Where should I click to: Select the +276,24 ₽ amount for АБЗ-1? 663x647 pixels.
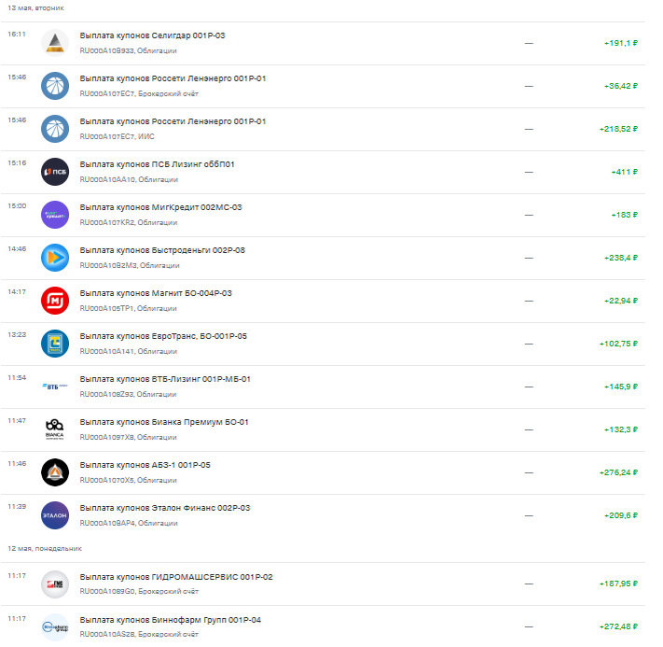point(618,472)
